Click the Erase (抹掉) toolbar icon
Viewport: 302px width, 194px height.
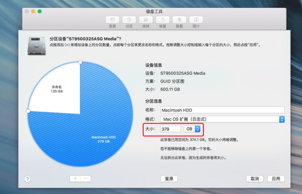click(x=146, y=20)
